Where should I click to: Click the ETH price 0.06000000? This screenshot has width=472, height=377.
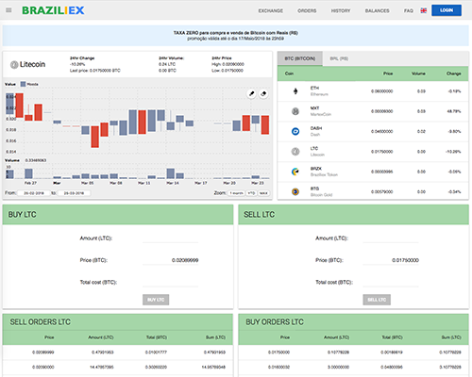click(x=382, y=91)
